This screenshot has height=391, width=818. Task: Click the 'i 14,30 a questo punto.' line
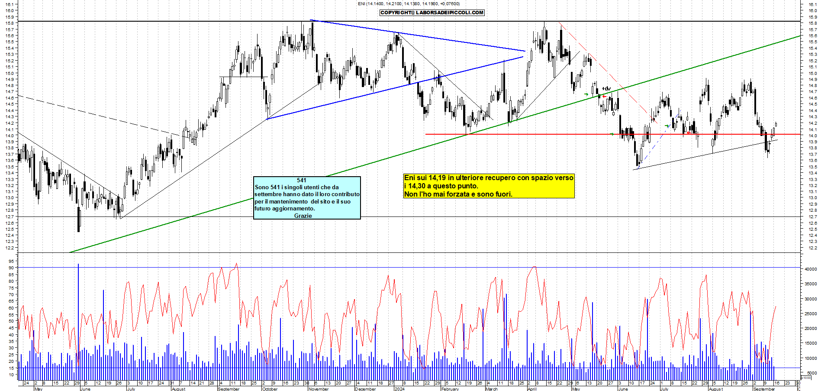[441, 186]
